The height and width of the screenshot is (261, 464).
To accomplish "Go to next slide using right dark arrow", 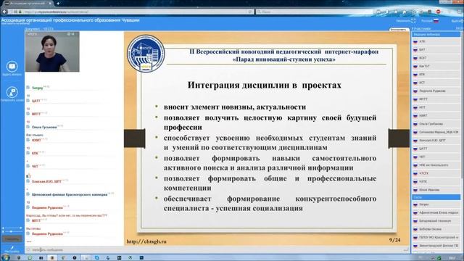I will click(399, 138).
